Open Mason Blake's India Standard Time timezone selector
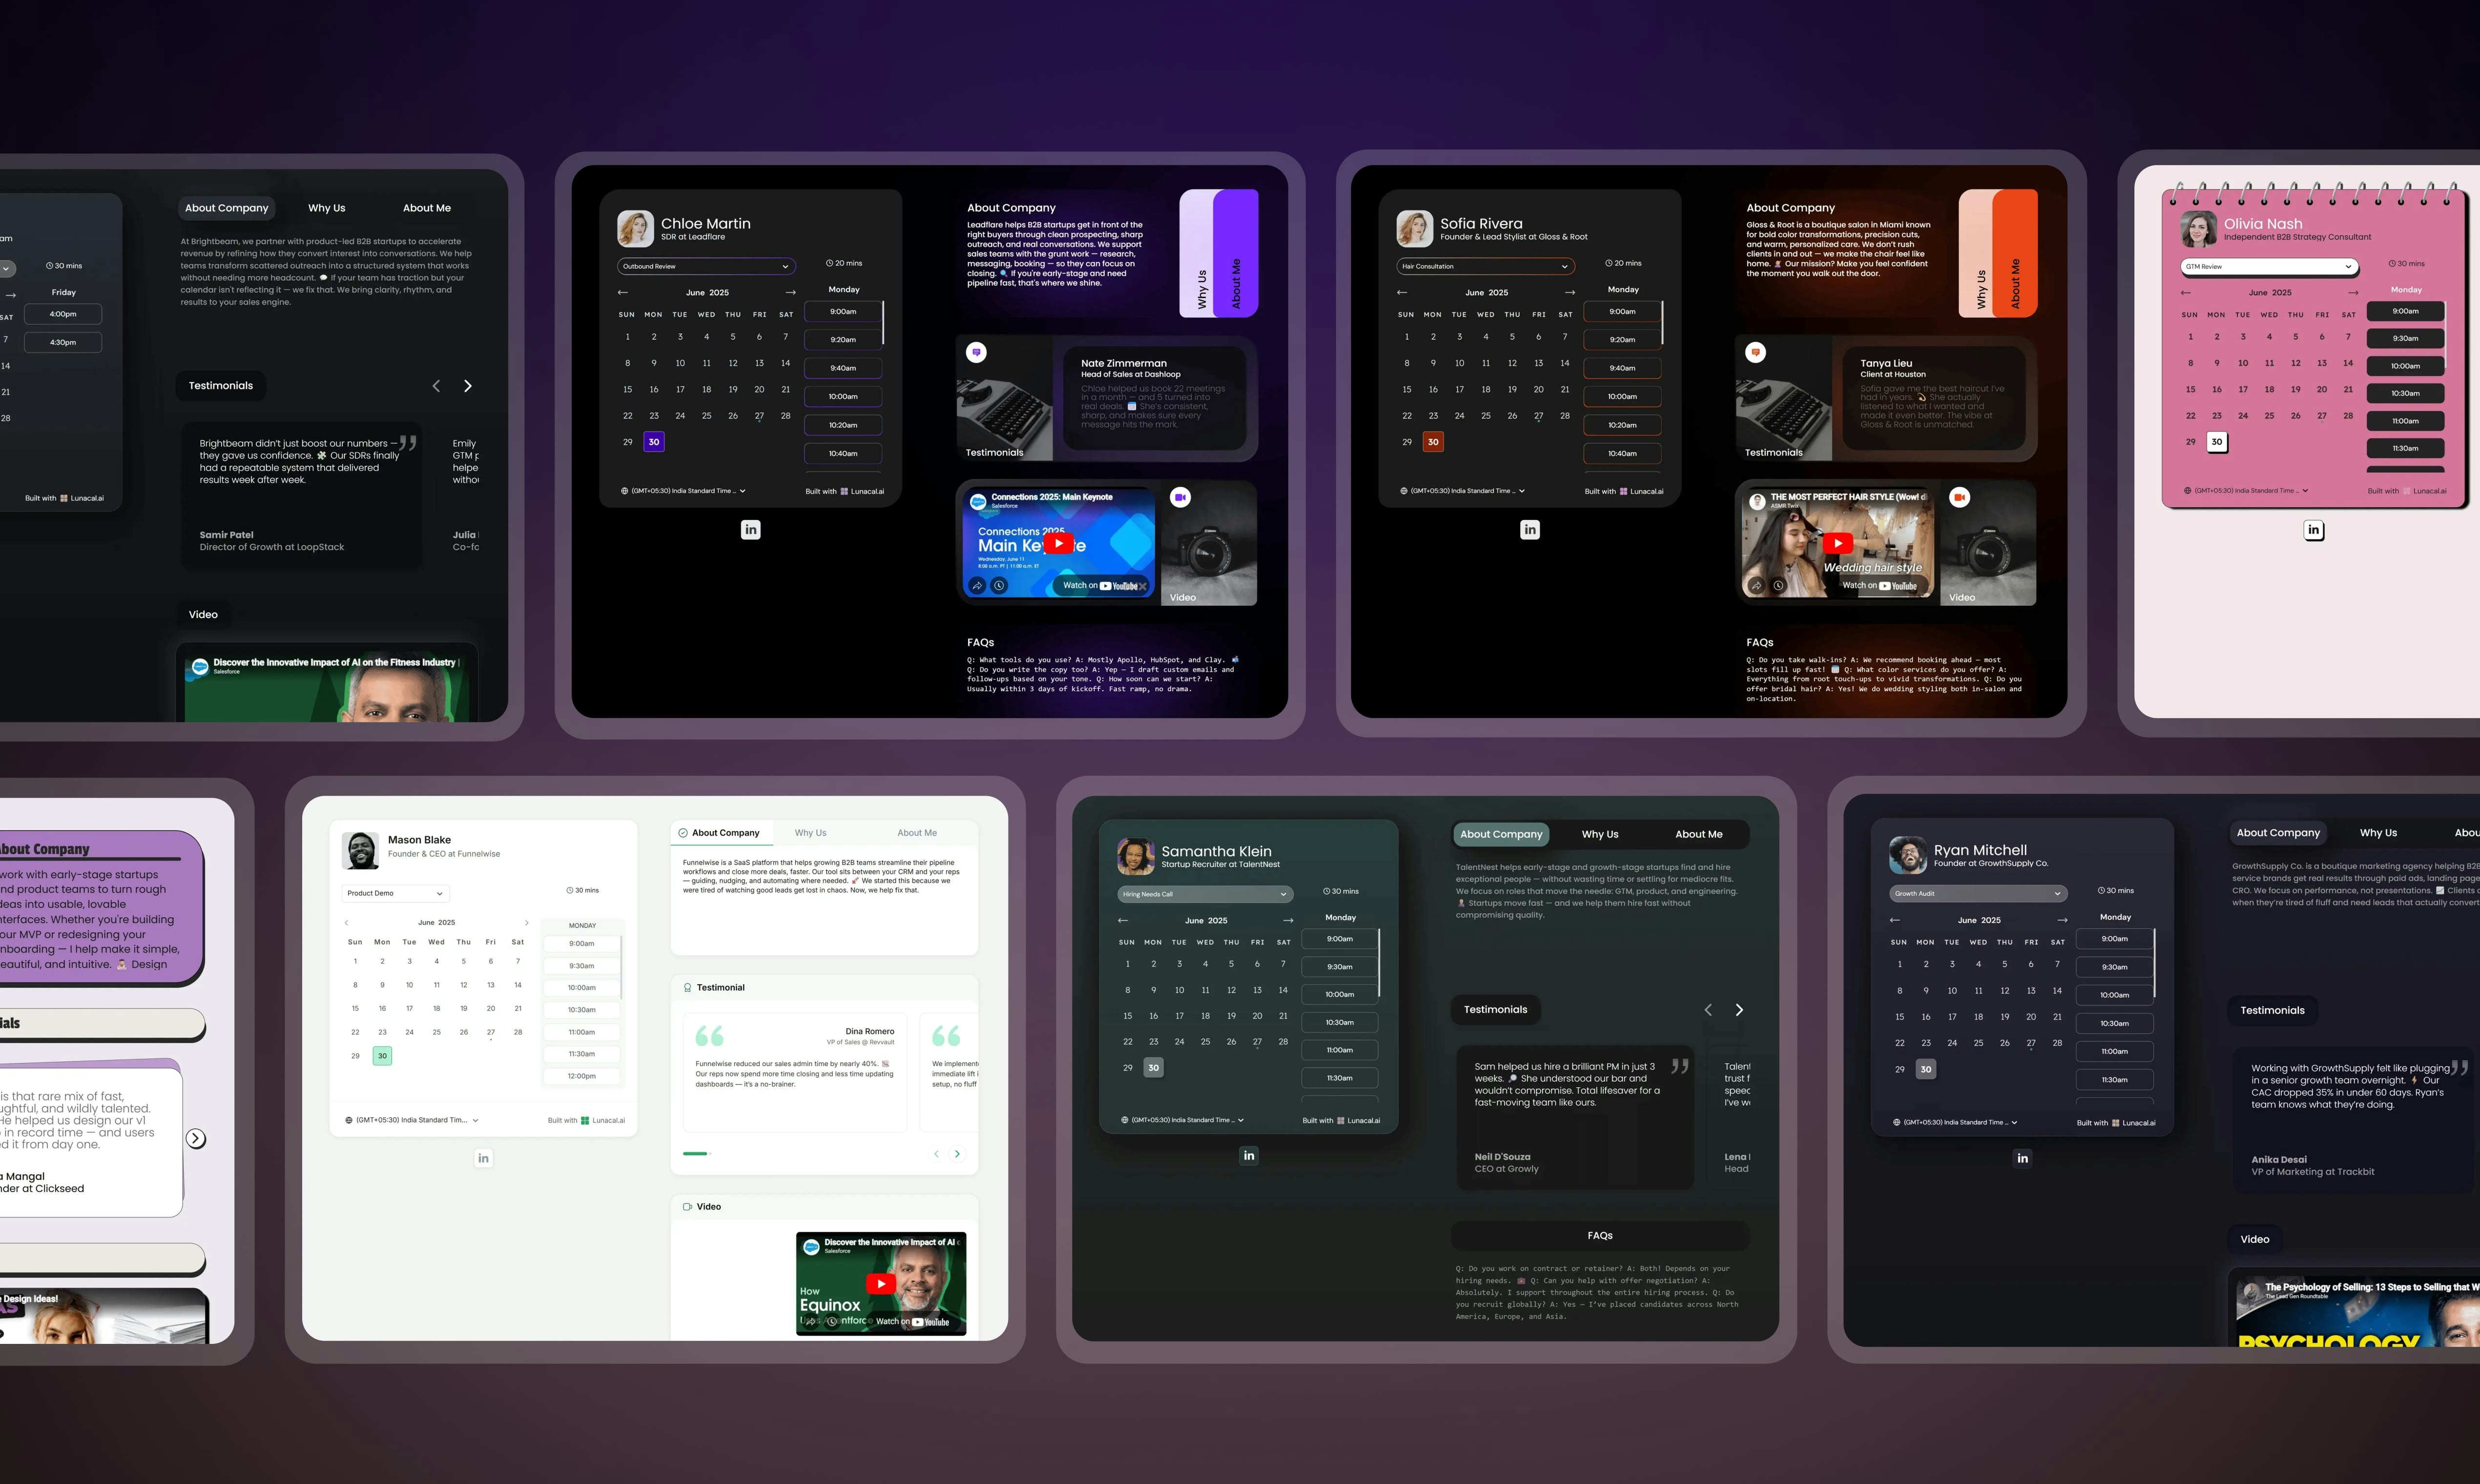This screenshot has height=1484, width=2480. (x=412, y=1120)
